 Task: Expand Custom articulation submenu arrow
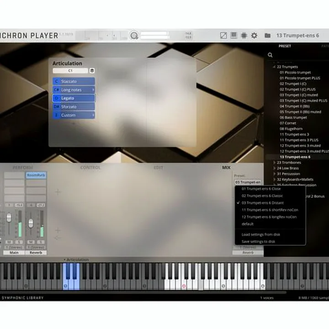[93, 115]
